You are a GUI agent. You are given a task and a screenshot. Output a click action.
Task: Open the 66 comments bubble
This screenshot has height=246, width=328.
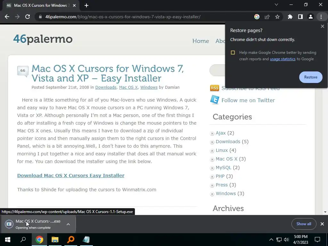pyautogui.click(x=23, y=71)
